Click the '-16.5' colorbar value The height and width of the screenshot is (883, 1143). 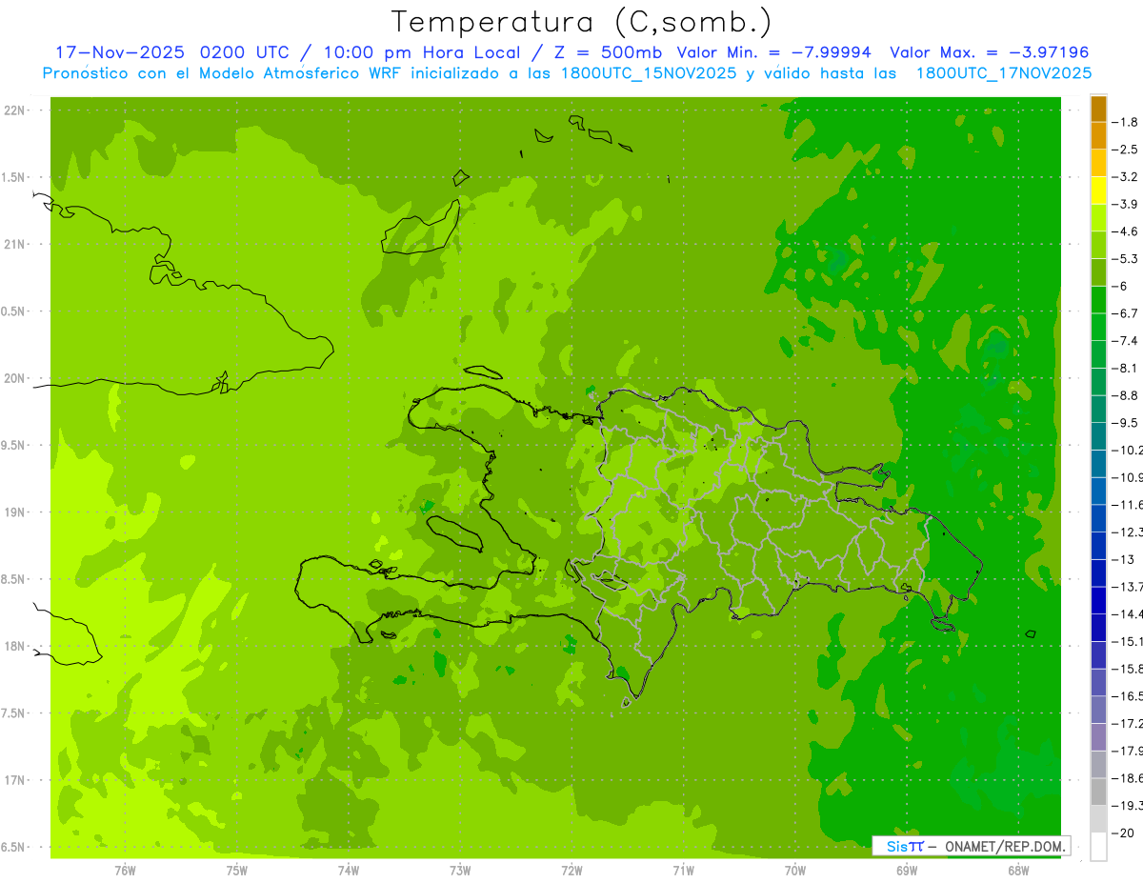[1127, 696]
